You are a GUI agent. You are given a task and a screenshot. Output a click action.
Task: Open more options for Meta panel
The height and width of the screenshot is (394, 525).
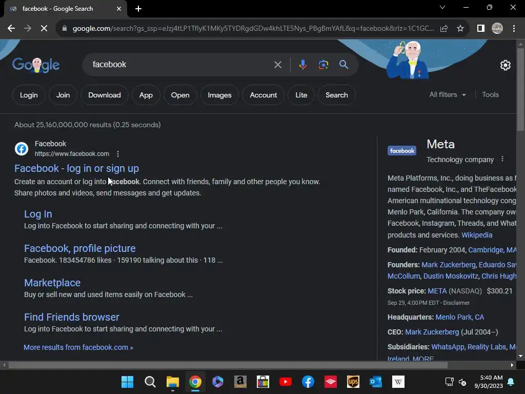(502, 159)
